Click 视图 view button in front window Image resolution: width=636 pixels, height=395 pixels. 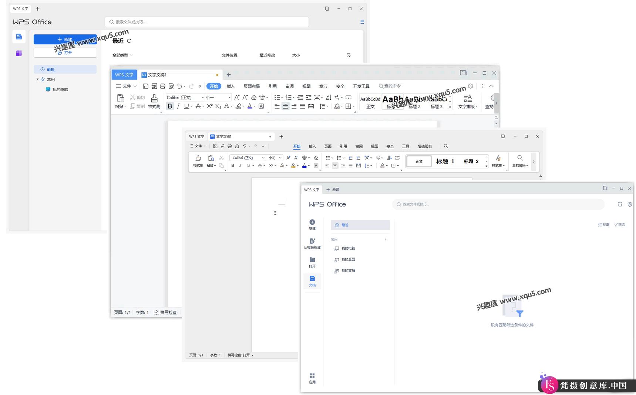click(x=603, y=225)
